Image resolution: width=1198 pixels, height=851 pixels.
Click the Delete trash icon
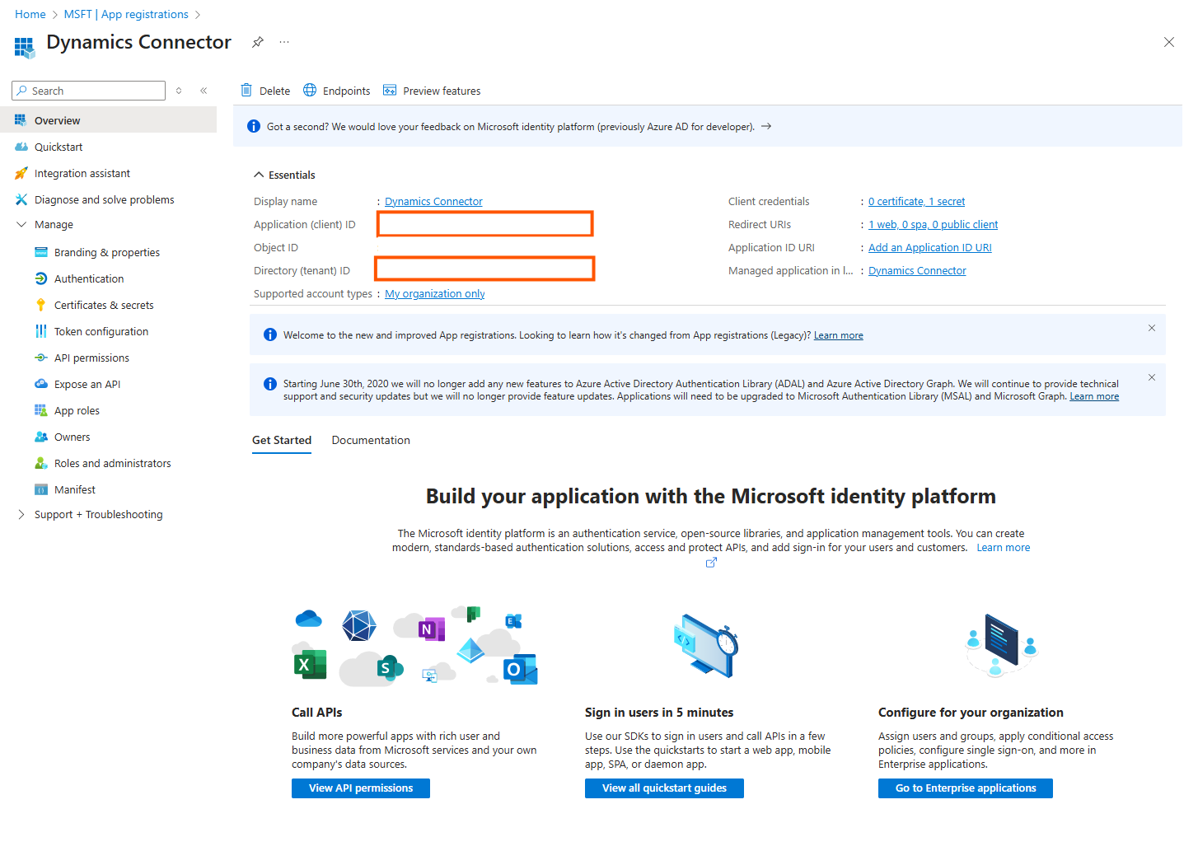(x=246, y=91)
